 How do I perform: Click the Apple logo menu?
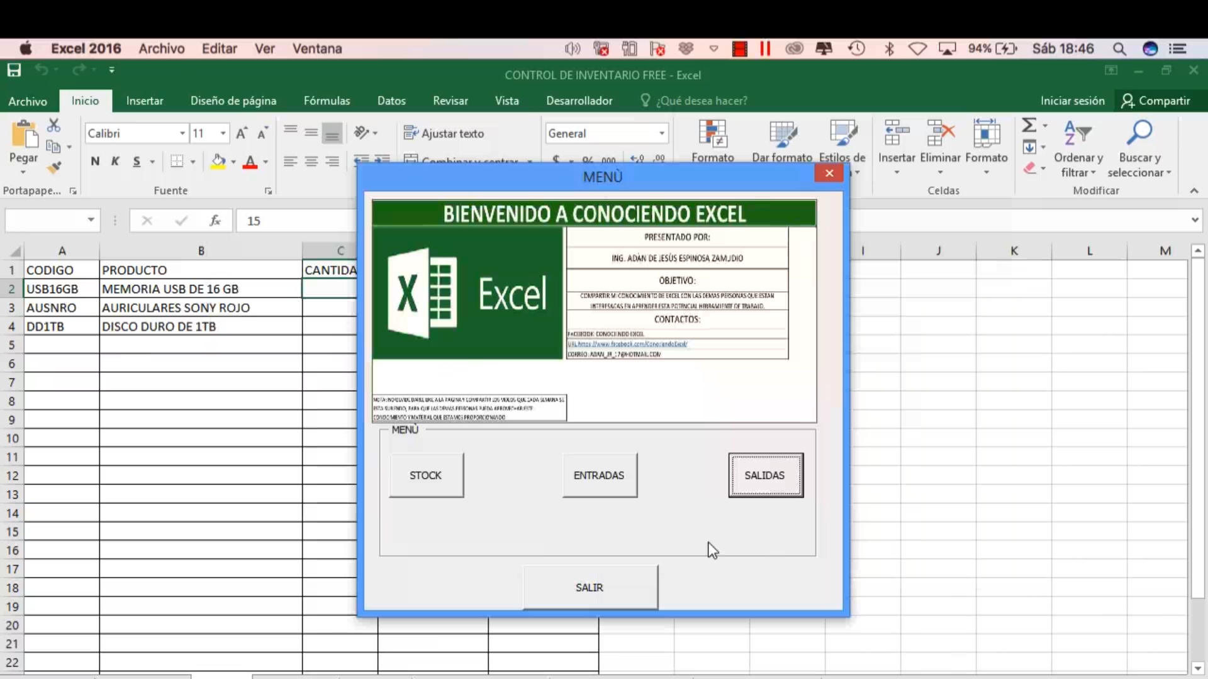click(26, 48)
